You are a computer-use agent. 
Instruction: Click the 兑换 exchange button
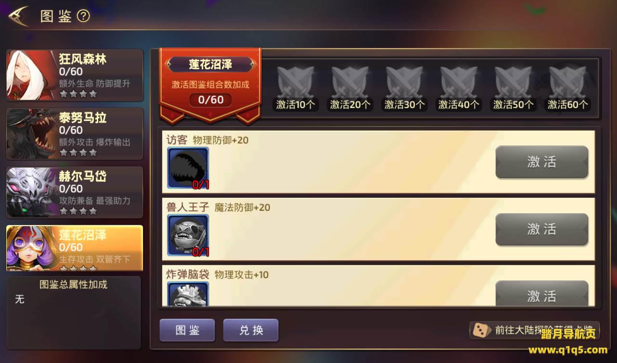pos(251,330)
